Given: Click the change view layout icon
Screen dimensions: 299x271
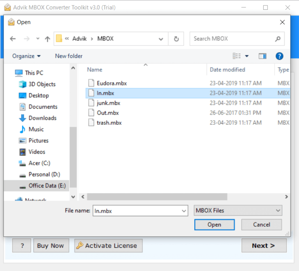Looking at the screenshot, I should [237, 56].
